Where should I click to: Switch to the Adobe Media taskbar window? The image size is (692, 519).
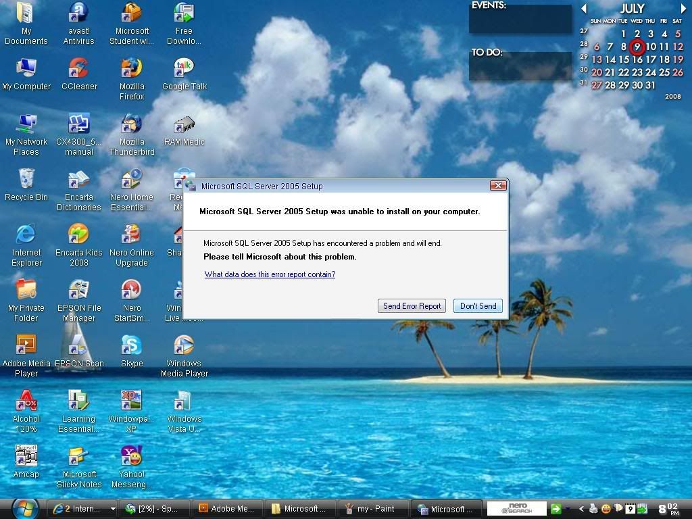(226, 509)
